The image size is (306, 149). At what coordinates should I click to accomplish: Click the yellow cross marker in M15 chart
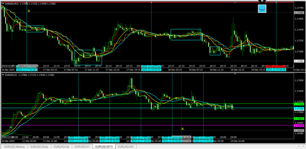[x=29, y=11]
